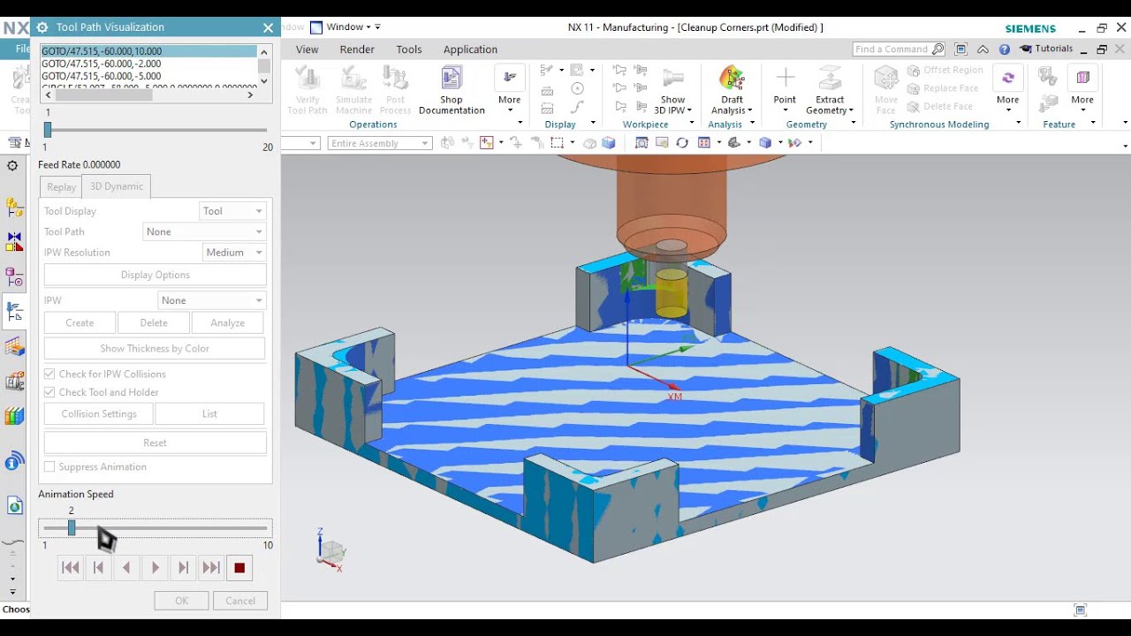The width and height of the screenshot is (1131, 636).
Task: Enable Suppress Animation checkbox
Action: click(x=49, y=466)
